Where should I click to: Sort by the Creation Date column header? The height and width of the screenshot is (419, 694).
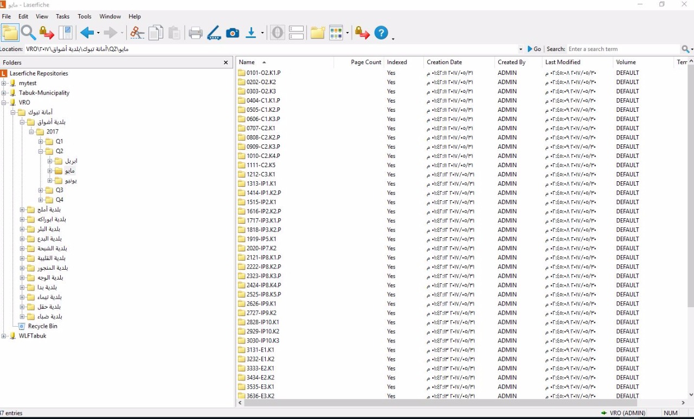(x=444, y=62)
